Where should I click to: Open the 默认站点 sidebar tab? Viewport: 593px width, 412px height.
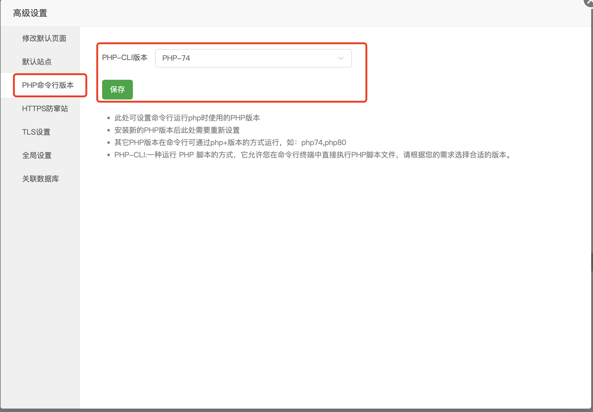[37, 62]
